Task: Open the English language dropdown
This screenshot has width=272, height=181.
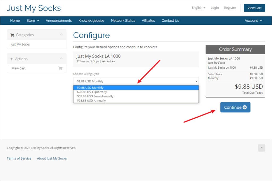Action: [198, 8]
